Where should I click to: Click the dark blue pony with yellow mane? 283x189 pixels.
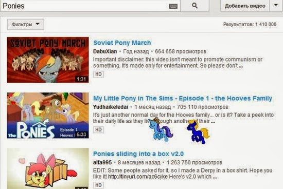(198, 132)
